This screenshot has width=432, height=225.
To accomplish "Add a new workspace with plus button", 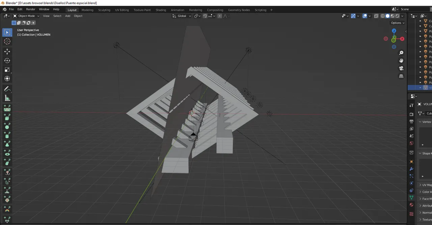I will pos(271,10).
